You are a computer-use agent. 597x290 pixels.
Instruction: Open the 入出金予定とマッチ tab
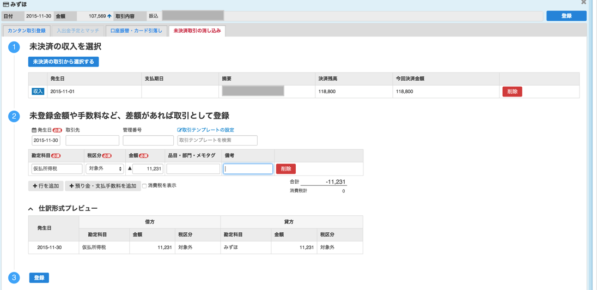[77, 31]
